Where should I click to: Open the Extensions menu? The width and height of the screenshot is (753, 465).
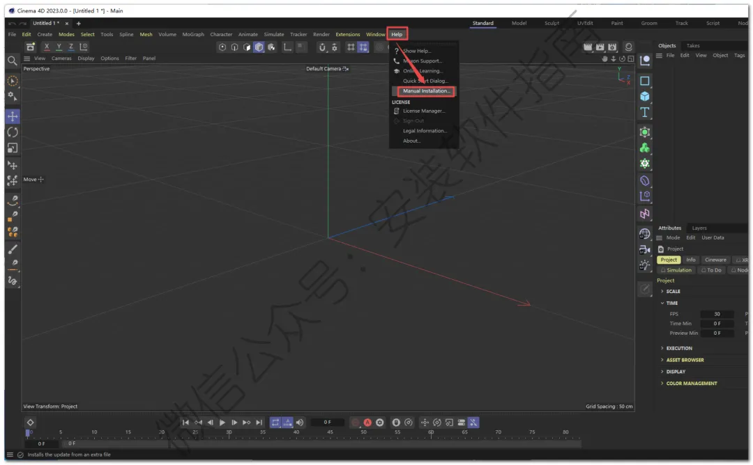pyautogui.click(x=348, y=35)
